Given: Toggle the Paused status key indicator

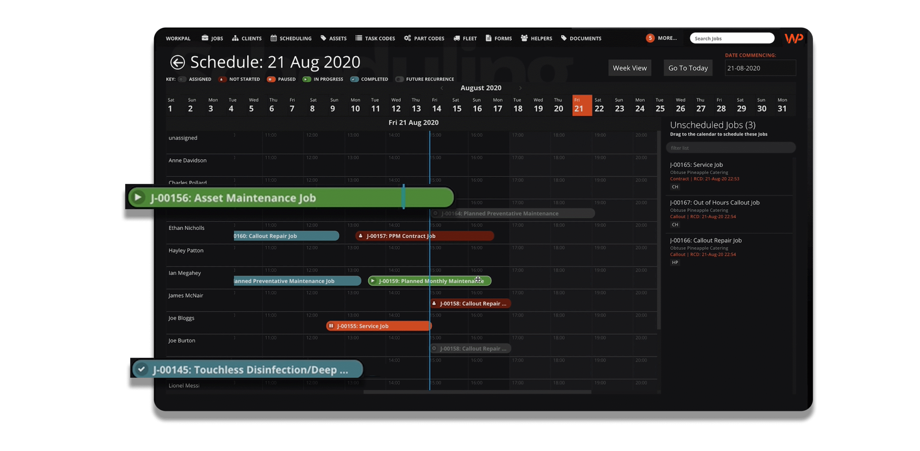Looking at the screenshot, I should pos(271,79).
